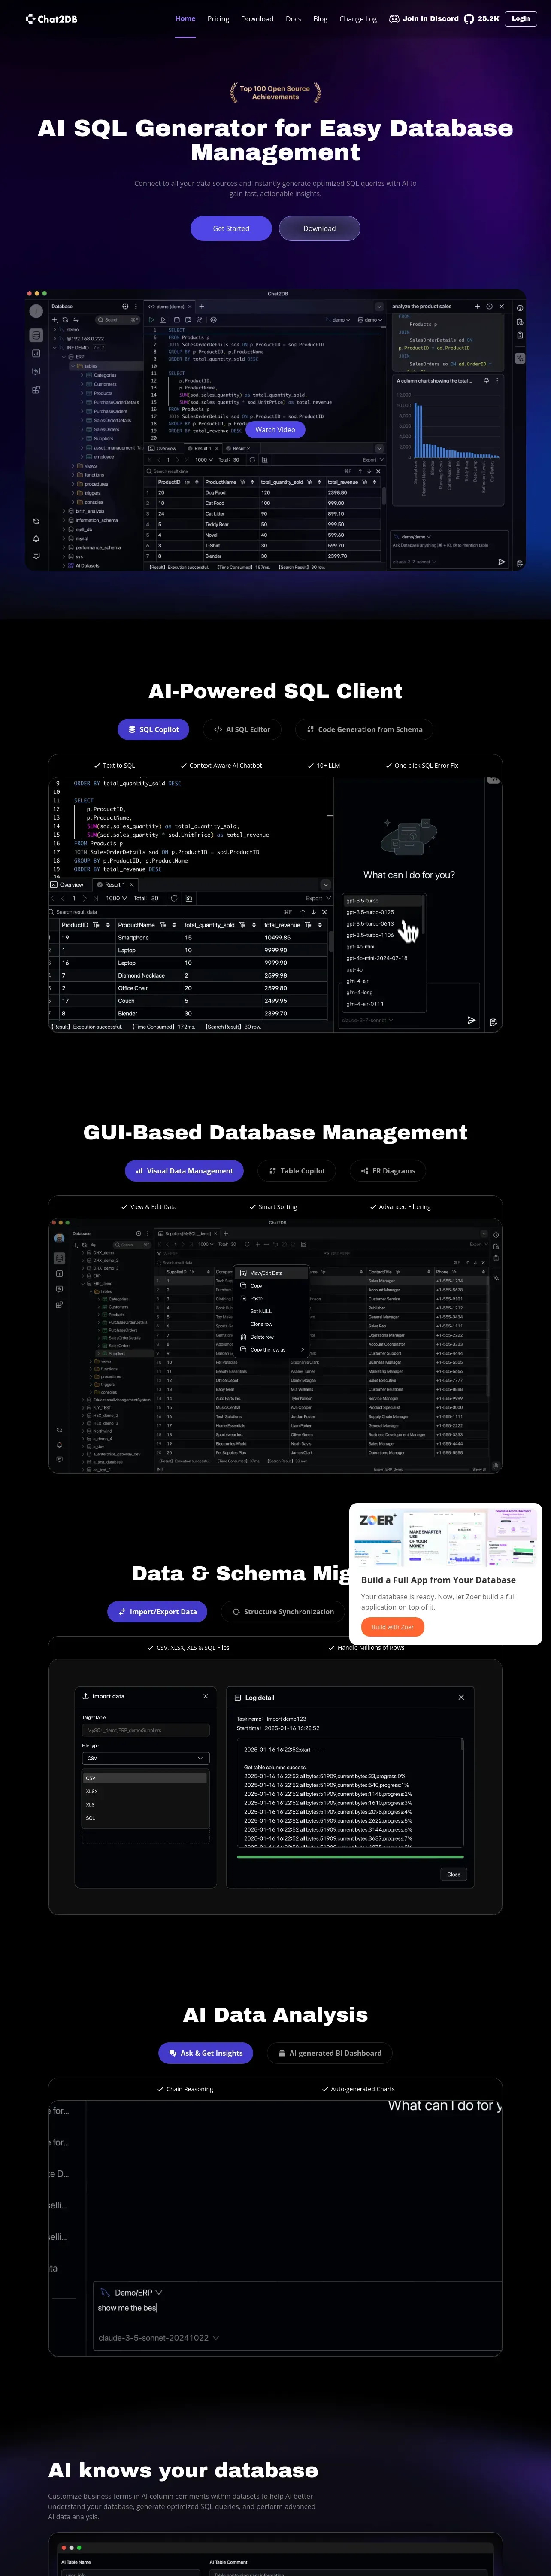This screenshot has height=2576, width=551.
Task: Select glm-4-air in the model list
Action: 383,981
